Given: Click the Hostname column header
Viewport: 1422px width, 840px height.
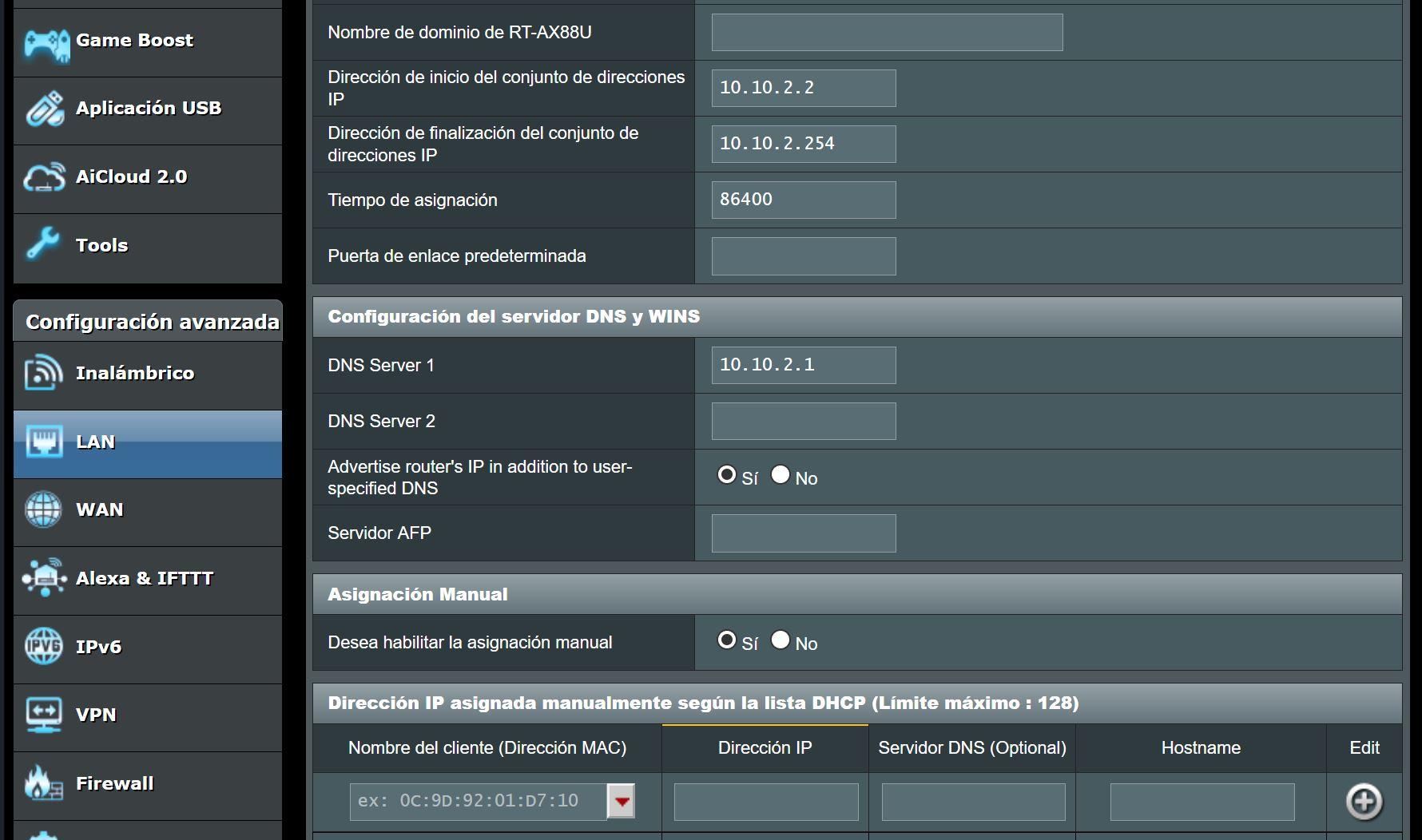Looking at the screenshot, I should [x=1201, y=748].
